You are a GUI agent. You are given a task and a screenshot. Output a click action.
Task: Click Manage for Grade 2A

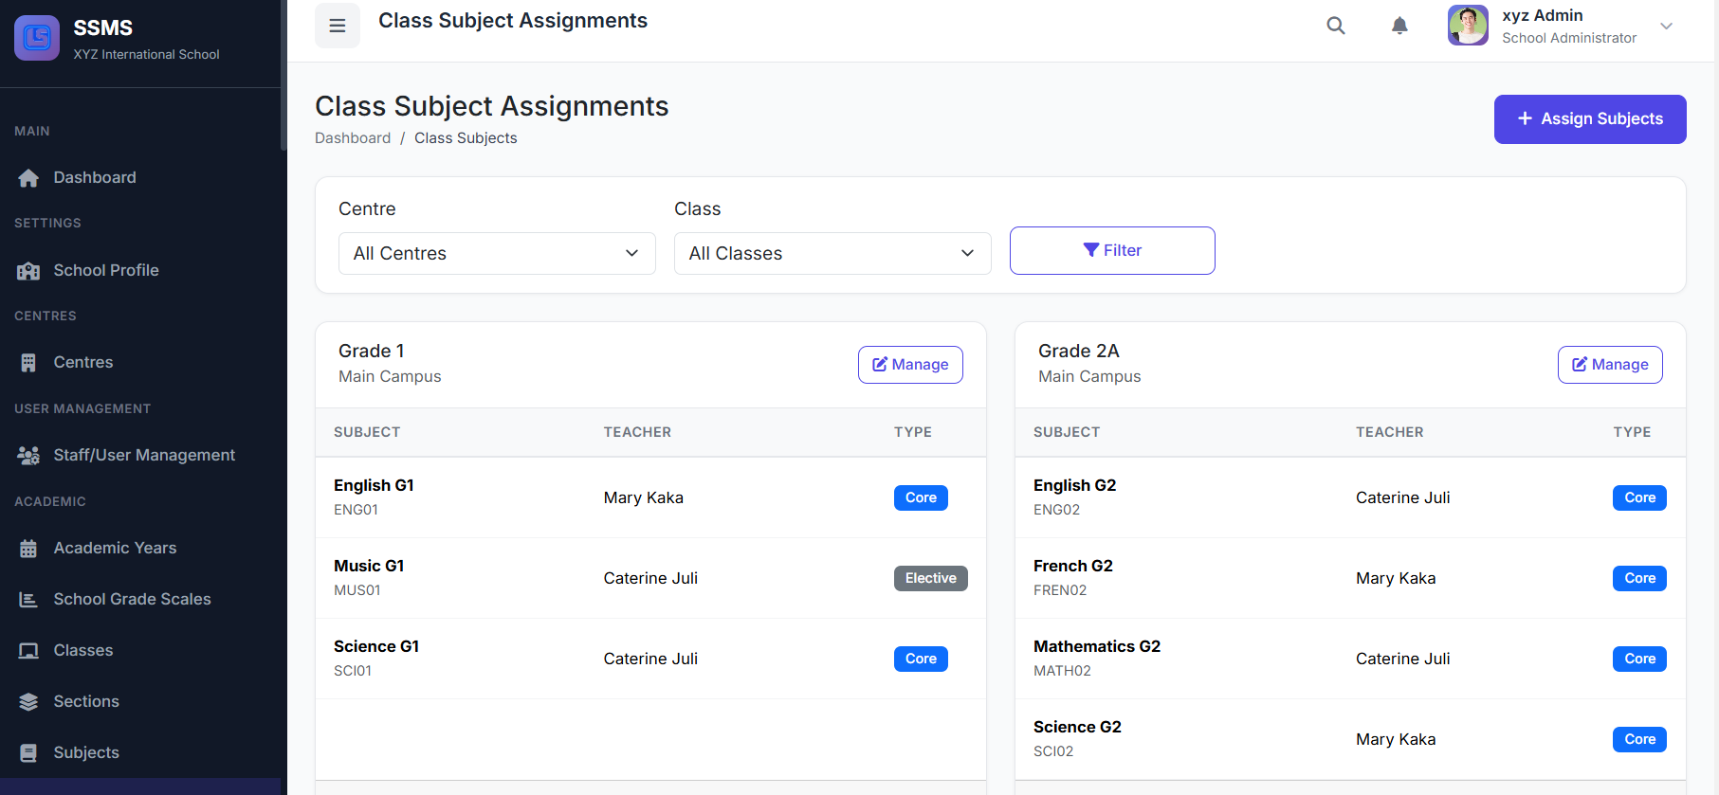click(x=1610, y=365)
